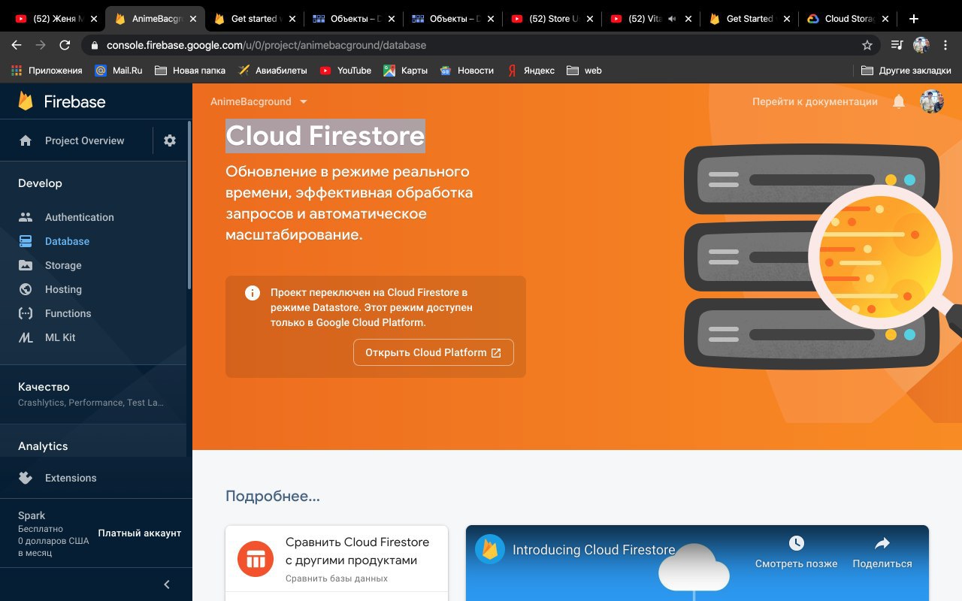The height and width of the screenshot is (601, 962).
Task: Collapse the sidebar with the chevron
Action: coord(167,584)
